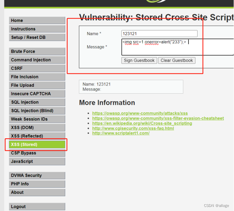Open the cgisecurity xss-faq link
The height and width of the screenshot is (211, 234).
click(133, 128)
